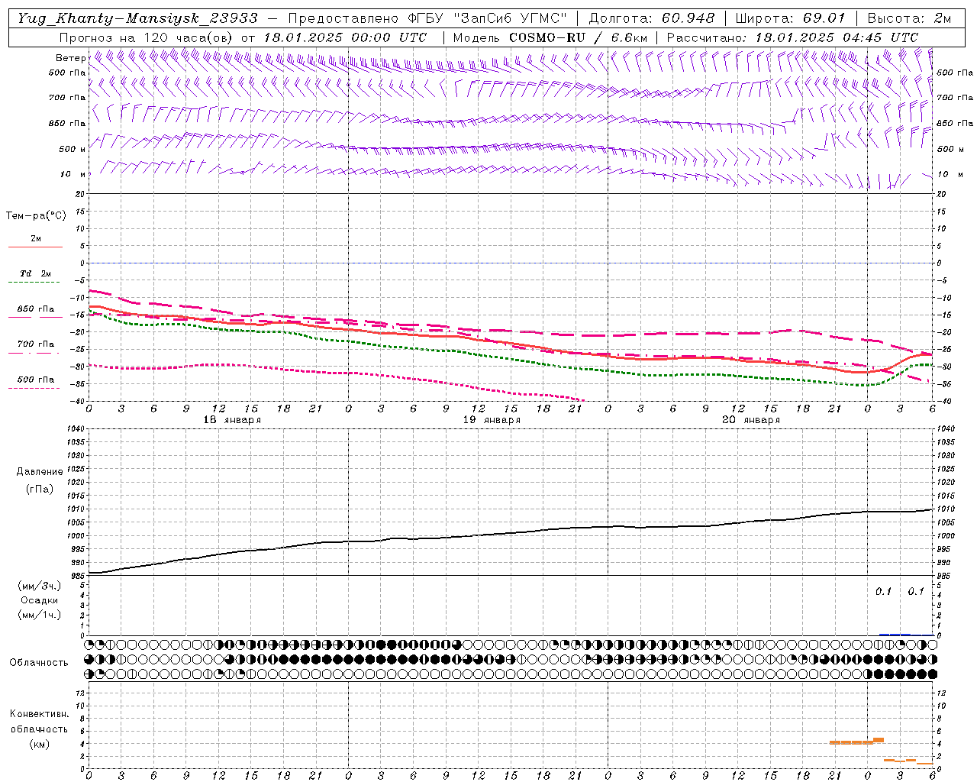Viewport: 977px width, 782px height.
Task: Click the Td 2м legend entry
Action: (35, 273)
